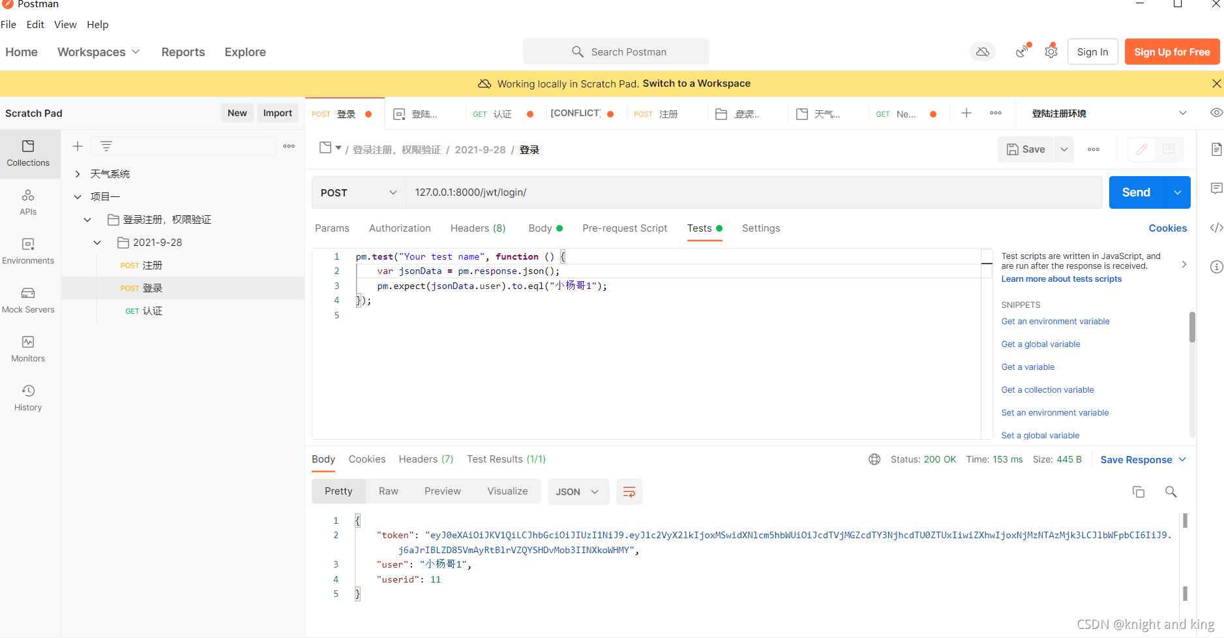Open request more actions menu beside Save
1224x638 pixels.
coord(1094,149)
